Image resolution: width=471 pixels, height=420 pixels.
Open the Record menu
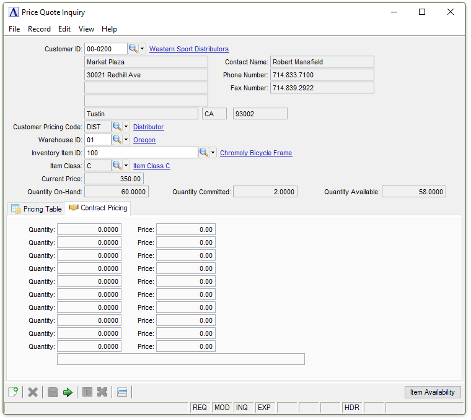(x=39, y=29)
